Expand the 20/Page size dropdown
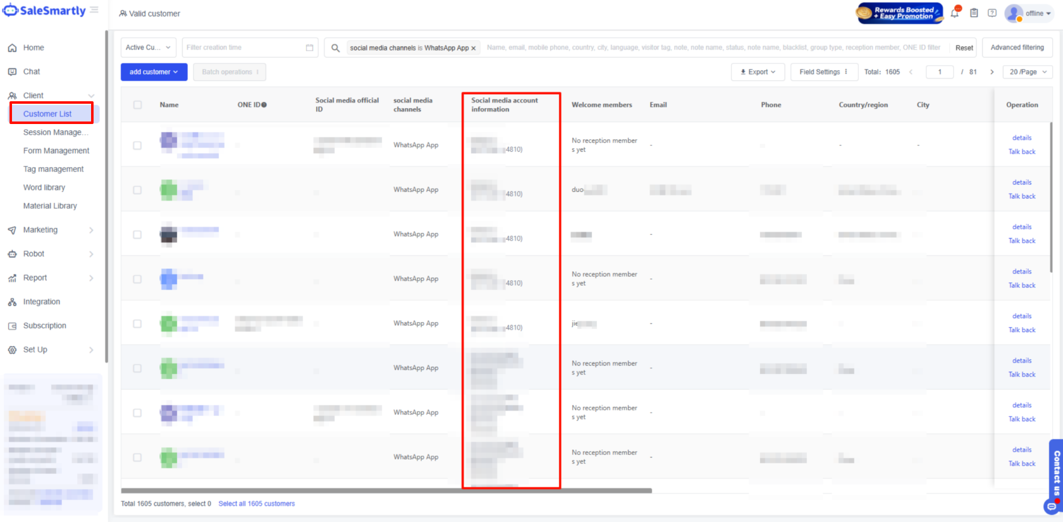 [1028, 72]
